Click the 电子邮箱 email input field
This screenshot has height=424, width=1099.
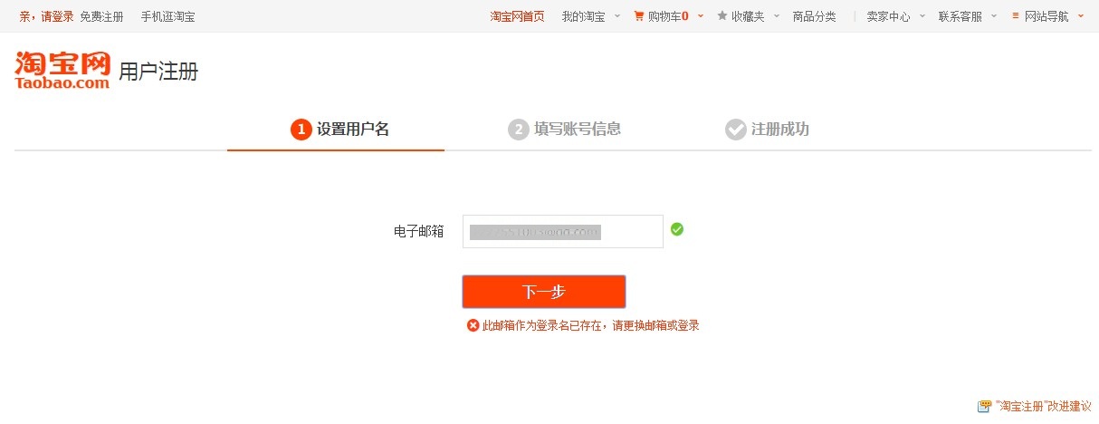(562, 231)
